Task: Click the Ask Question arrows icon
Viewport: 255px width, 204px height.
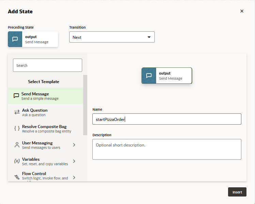Action: tap(17, 112)
